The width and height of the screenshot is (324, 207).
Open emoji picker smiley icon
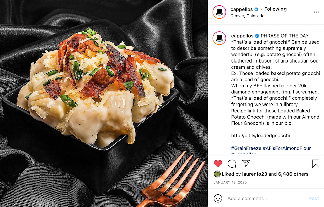pos(218,198)
